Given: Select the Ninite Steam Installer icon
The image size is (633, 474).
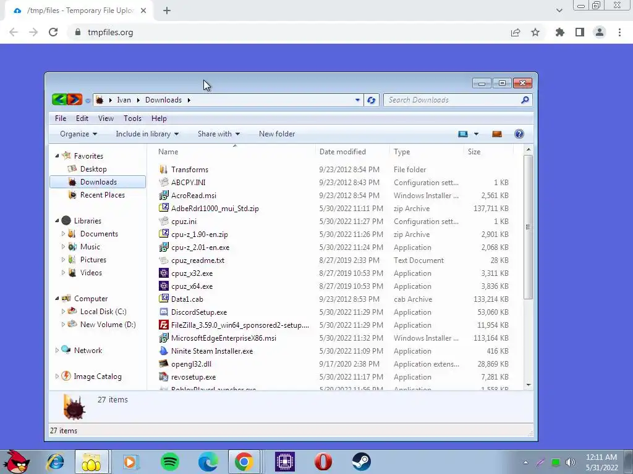Looking at the screenshot, I should (x=163, y=351).
